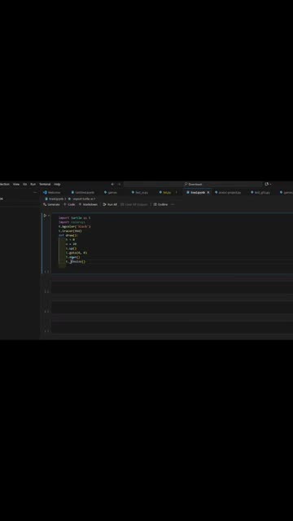293x521 pixels.
Task: Toggle the layout icon in title bar
Action: coord(267,184)
